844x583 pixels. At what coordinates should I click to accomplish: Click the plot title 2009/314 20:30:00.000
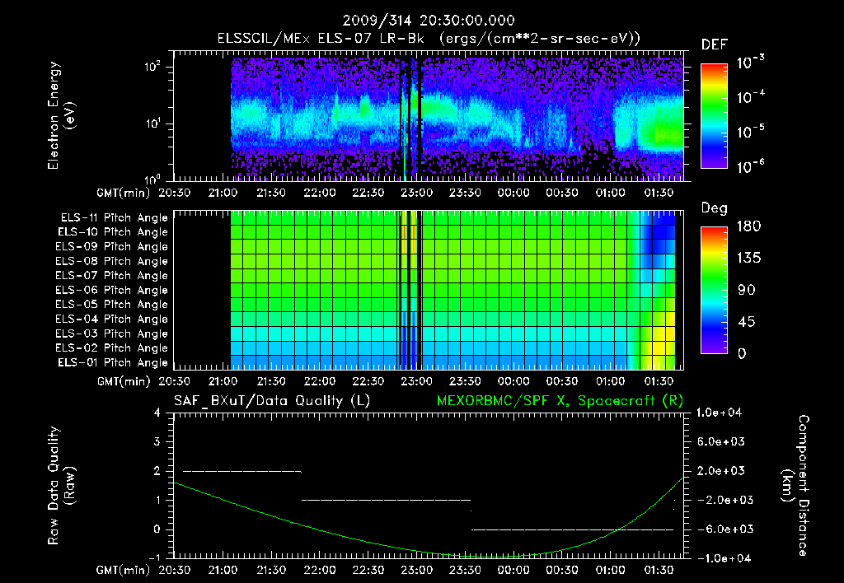coord(429,21)
